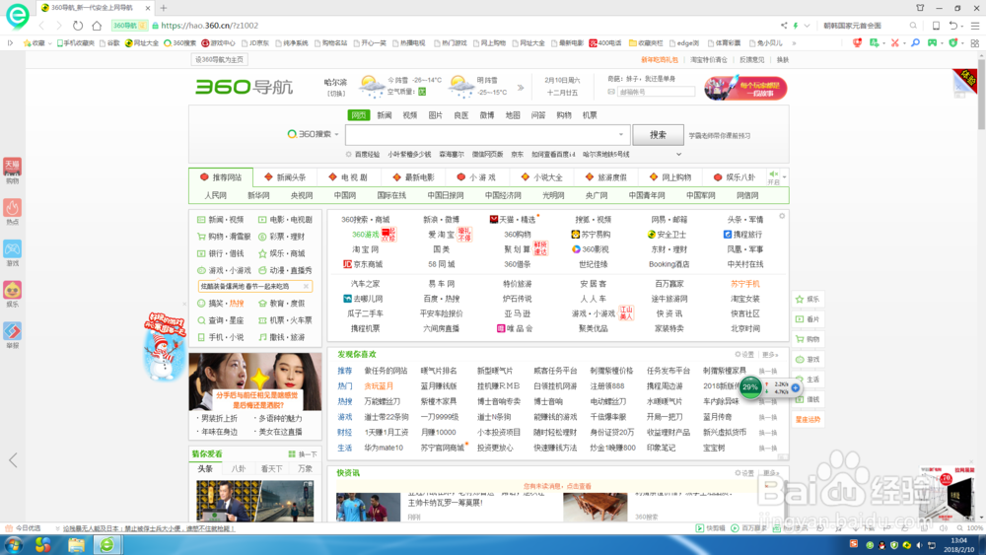Open the file explorer taskbar icon
The width and height of the screenshot is (986, 555).
76,545
